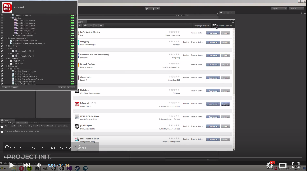Toggle Console Error Pause option
The image size is (307, 171).
pyautogui.click(x=34, y=123)
